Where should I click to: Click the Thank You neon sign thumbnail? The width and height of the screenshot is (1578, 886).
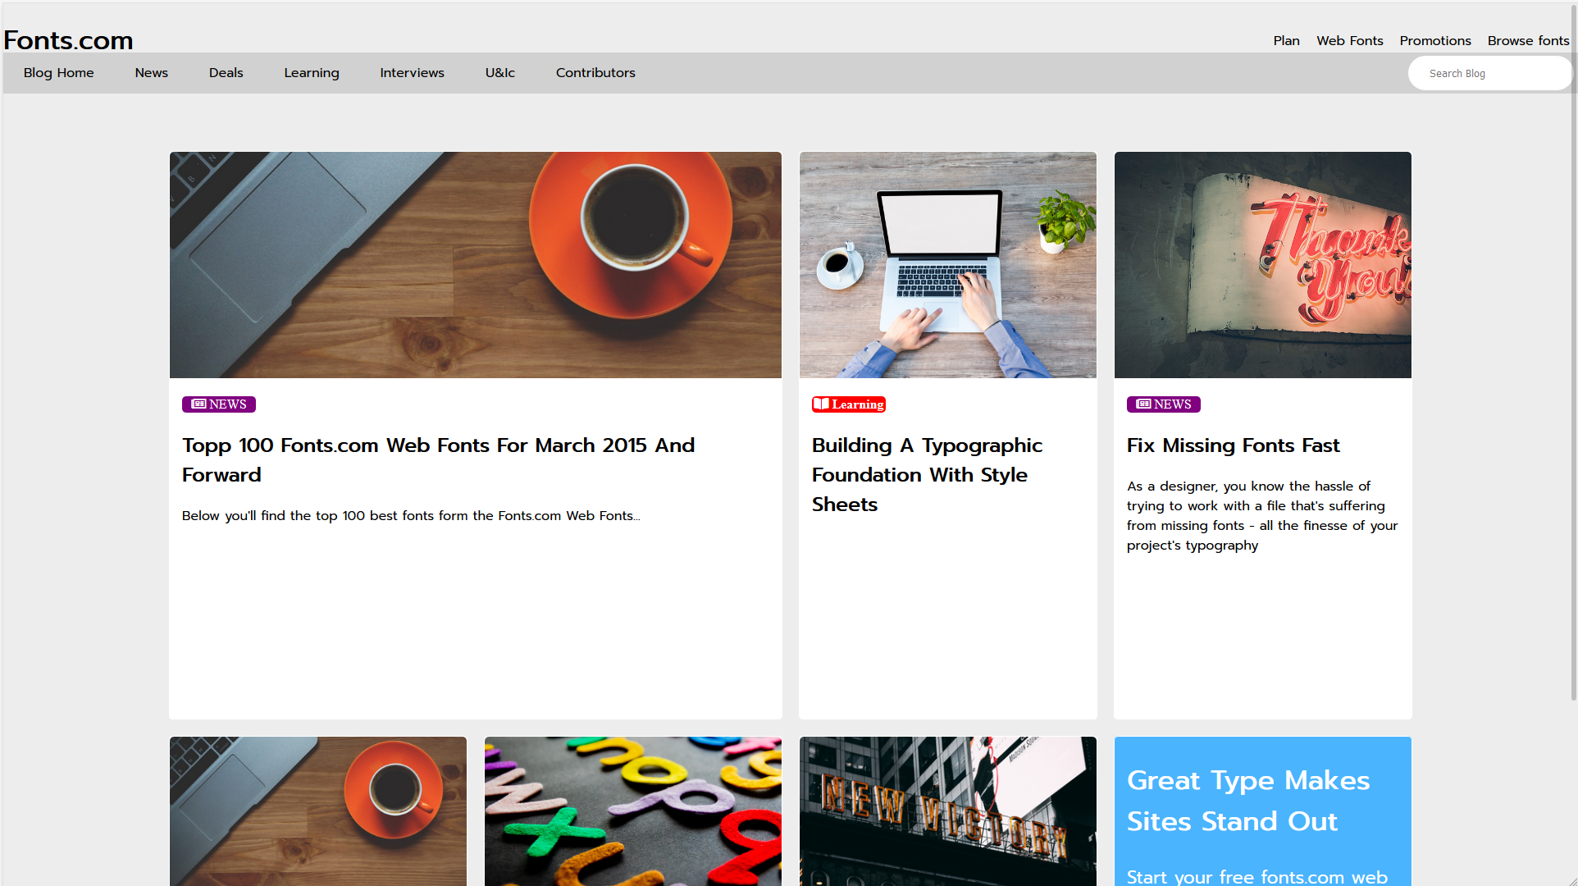[1262, 265]
